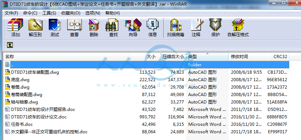The image size is (301, 140).
Task: Select icon of 任务书.doc file
Action: tap(7, 124)
